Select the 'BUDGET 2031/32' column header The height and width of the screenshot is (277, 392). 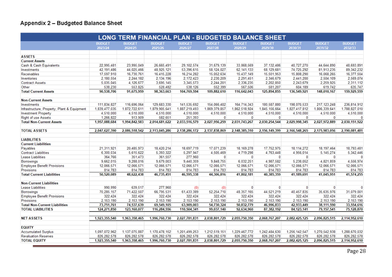point(322,46)
